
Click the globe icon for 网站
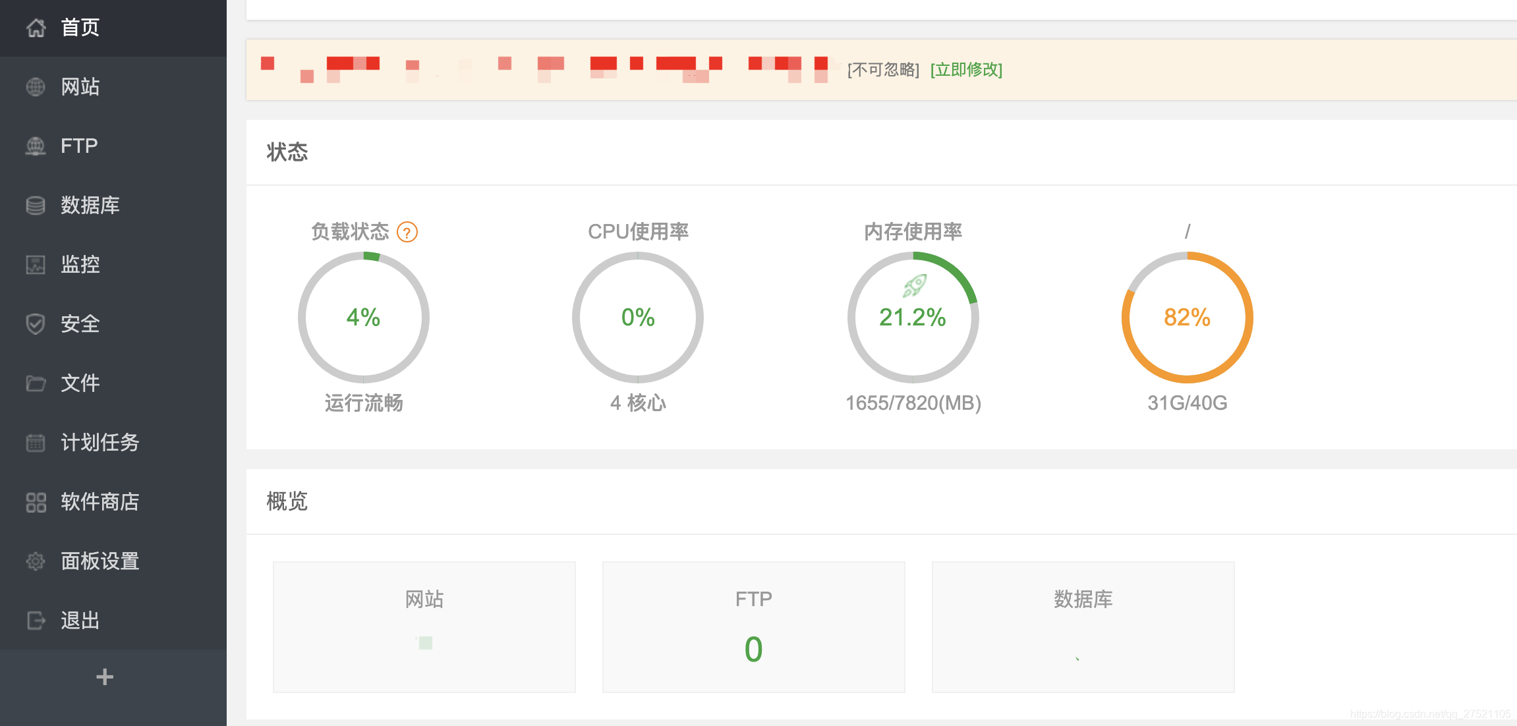pyautogui.click(x=36, y=87)
